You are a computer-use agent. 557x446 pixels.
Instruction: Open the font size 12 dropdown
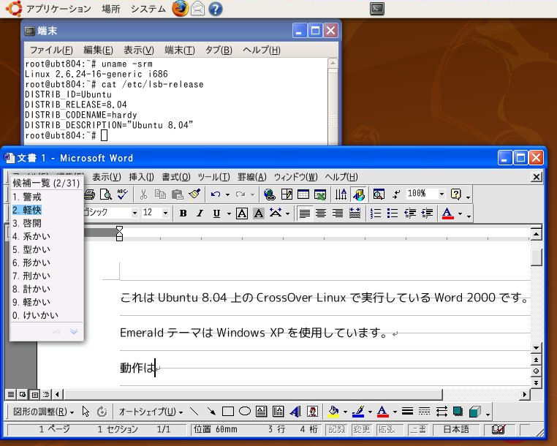(x=165, y=213)
